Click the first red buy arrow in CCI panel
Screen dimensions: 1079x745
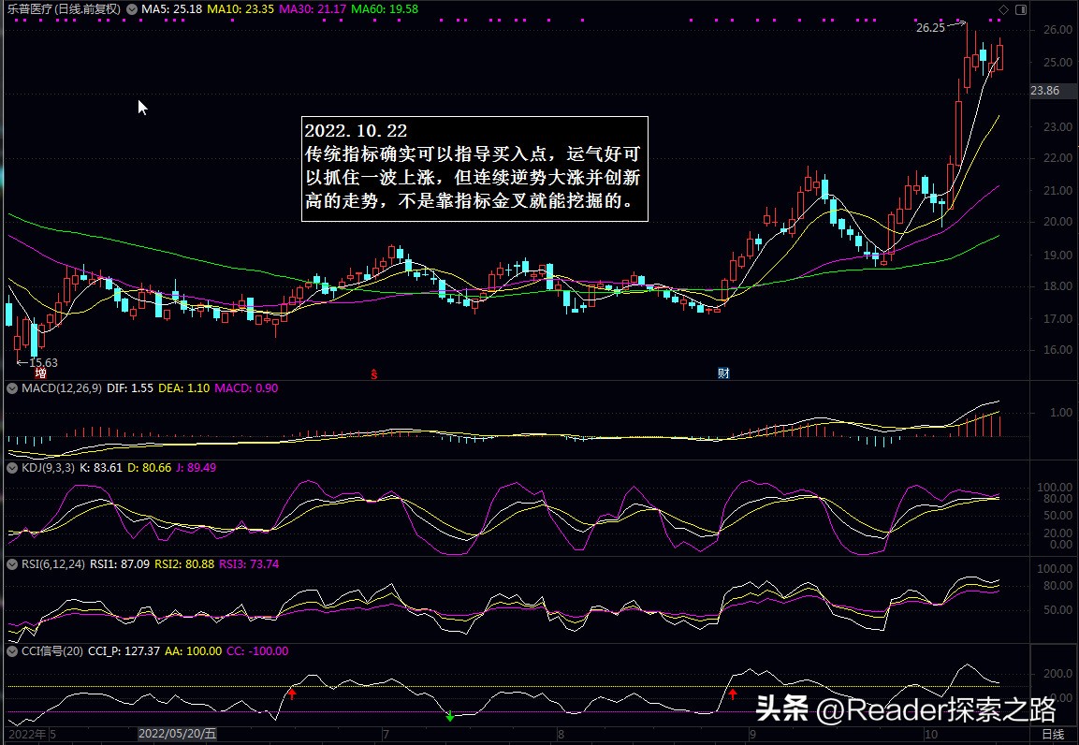(293, 695)
